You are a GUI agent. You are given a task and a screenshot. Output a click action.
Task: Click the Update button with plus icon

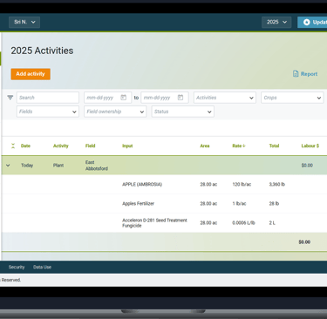(312, 22)
